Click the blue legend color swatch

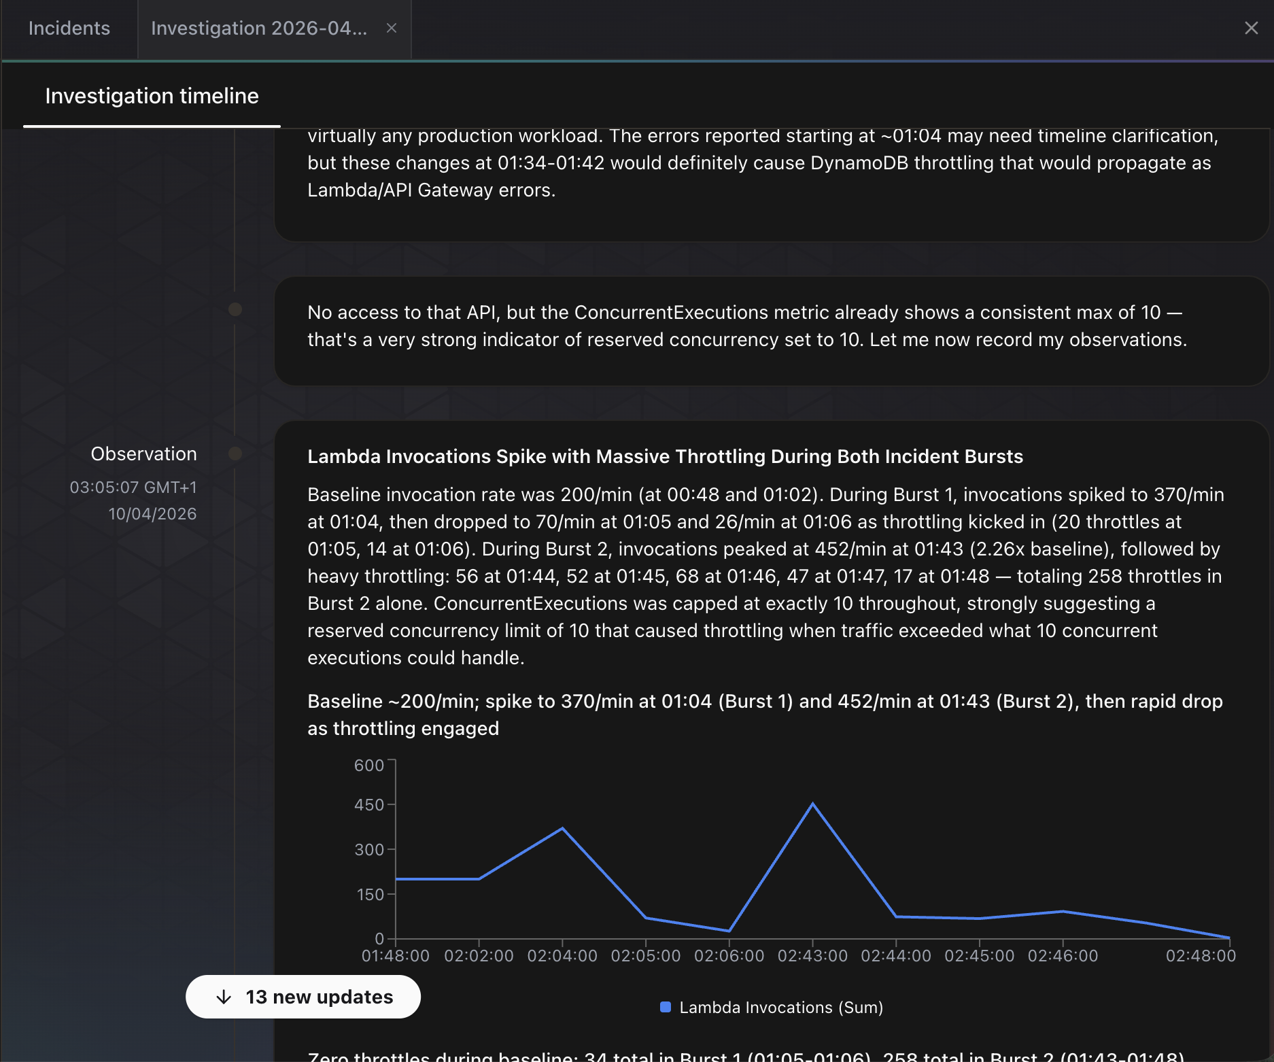[664, 1007]
